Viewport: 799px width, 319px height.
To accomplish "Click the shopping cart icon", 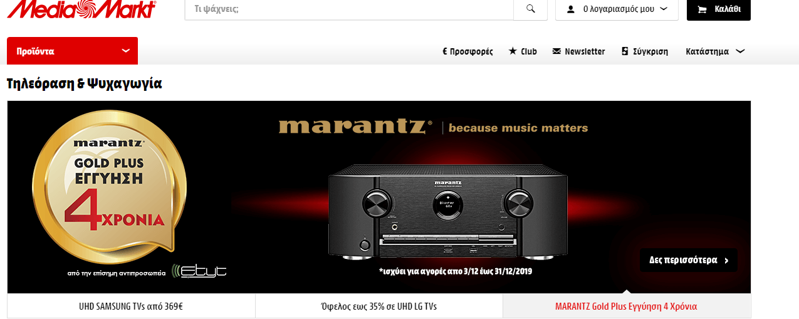I will coord(702,9).
